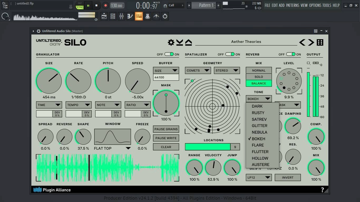This screenshot has height=202, width=360.
Task: Open the FLAT TOP window shape dropdown
Action: tap(113, 148)
